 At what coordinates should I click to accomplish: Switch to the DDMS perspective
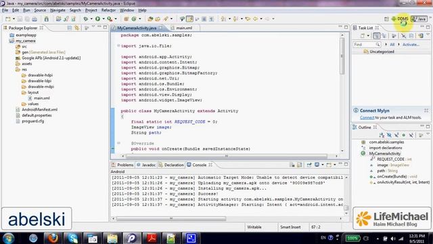(400, 19)
